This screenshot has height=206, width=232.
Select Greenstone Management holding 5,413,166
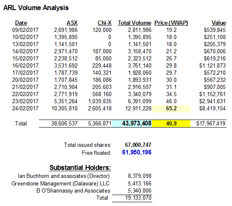[140, 183]
